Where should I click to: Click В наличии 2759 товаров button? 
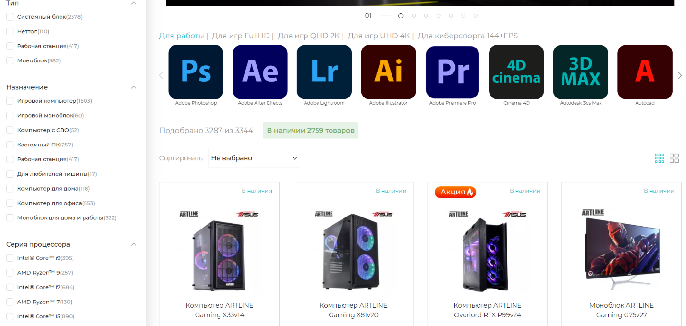[x=310, y=130]
